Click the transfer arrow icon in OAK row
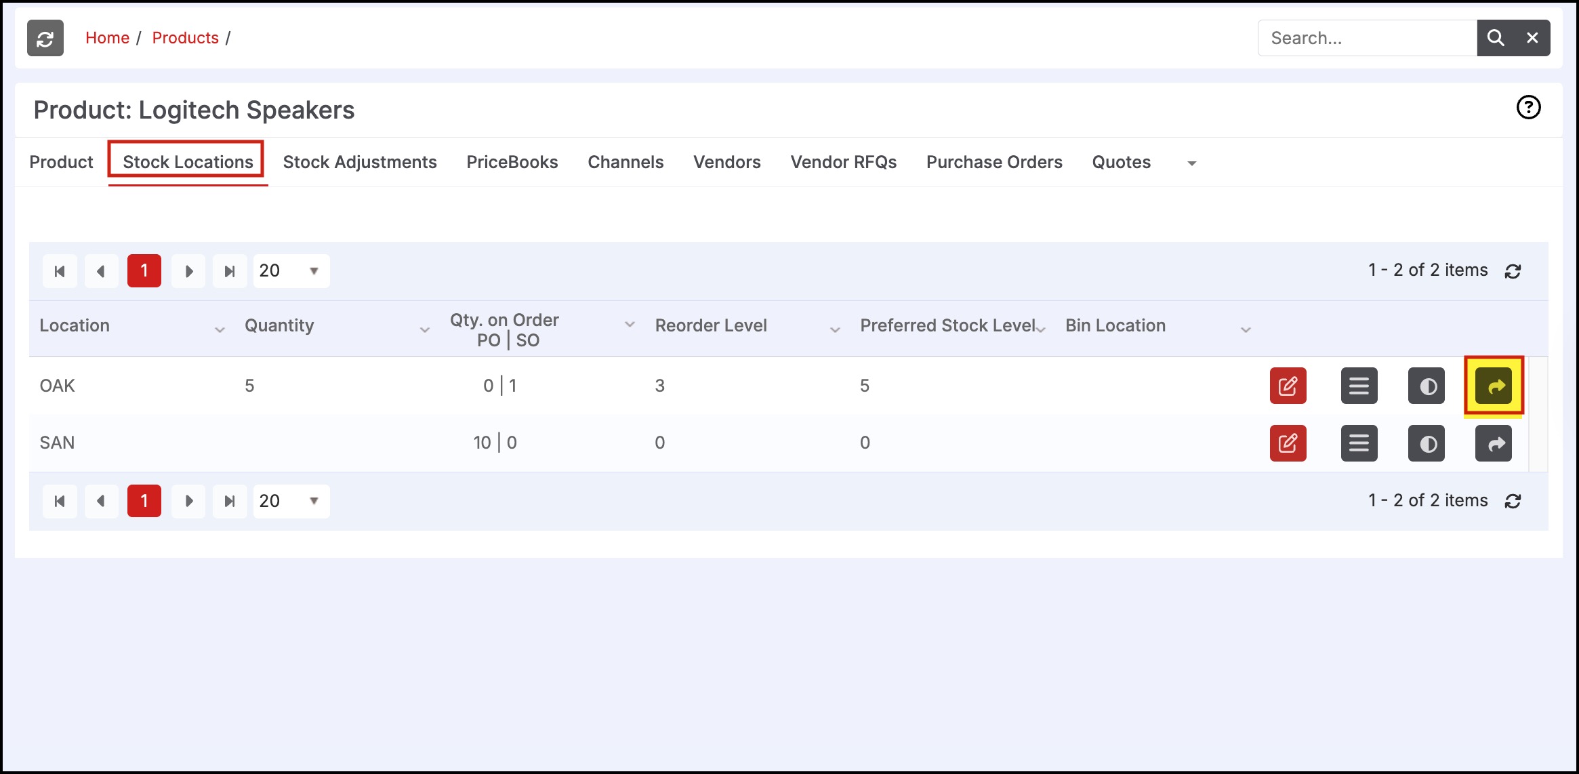 point(1494,386)
